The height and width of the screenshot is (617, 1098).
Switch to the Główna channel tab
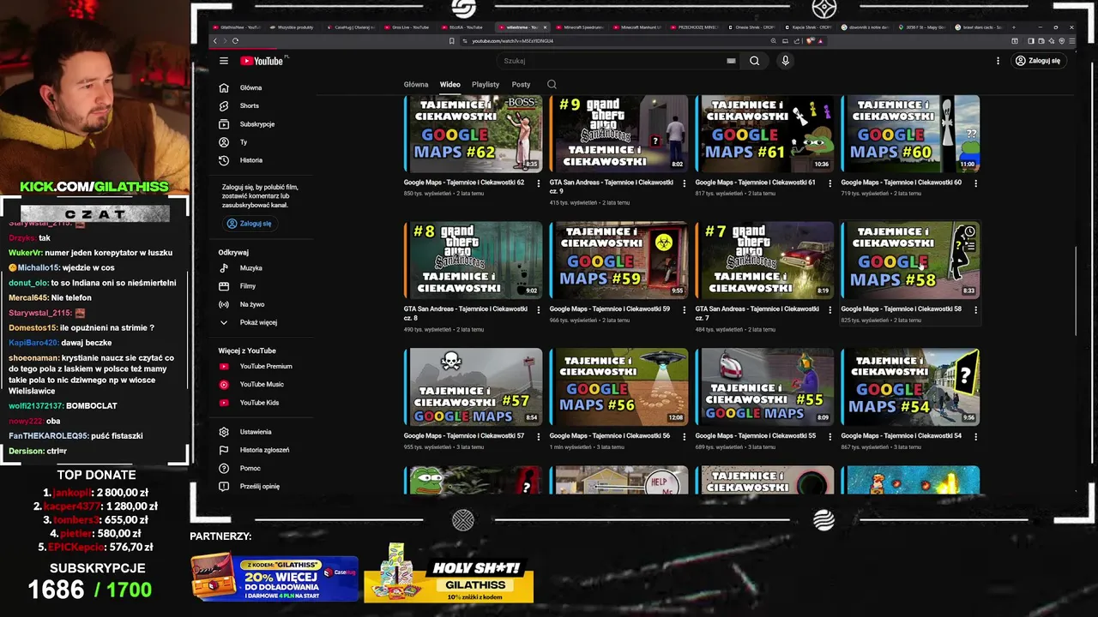tap(416, 84)
